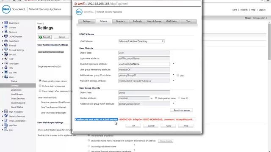Click Cancel in the LDAP dialog
Image resolution: width=271 pixels, height=152 pixels.
coord(151,126)
